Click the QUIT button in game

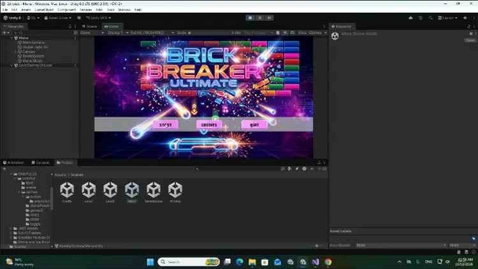click(x=254, y=125)
